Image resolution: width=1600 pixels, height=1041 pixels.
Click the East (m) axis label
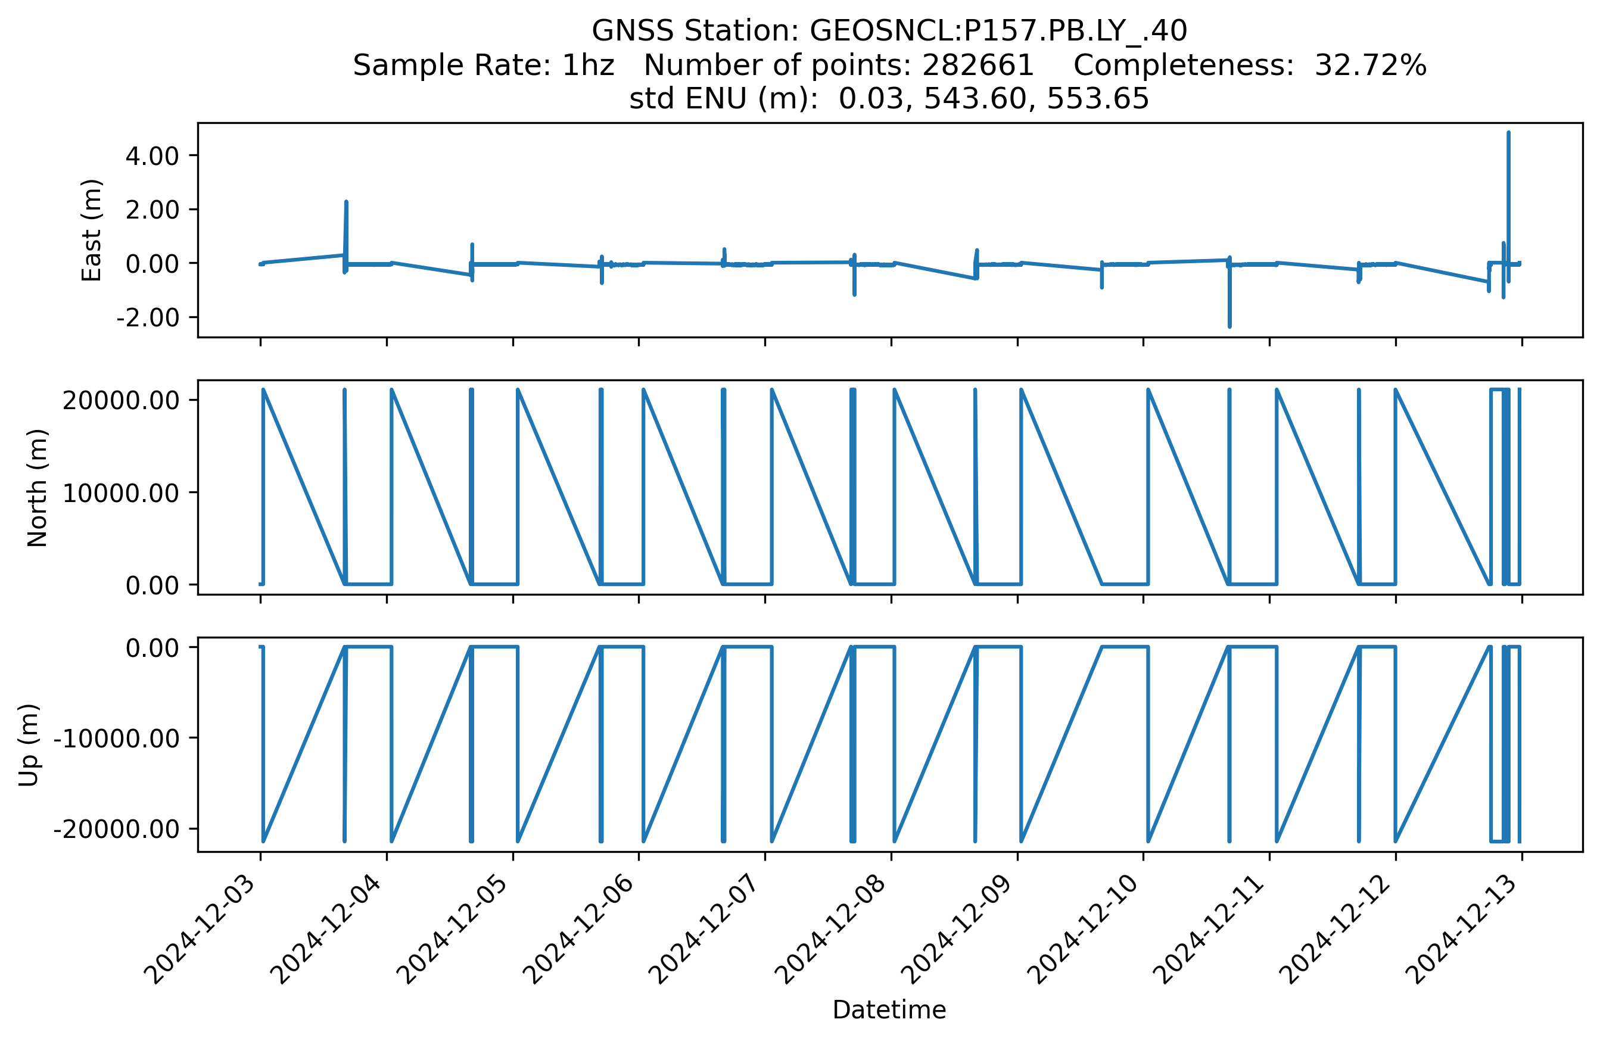pos(91,230)
